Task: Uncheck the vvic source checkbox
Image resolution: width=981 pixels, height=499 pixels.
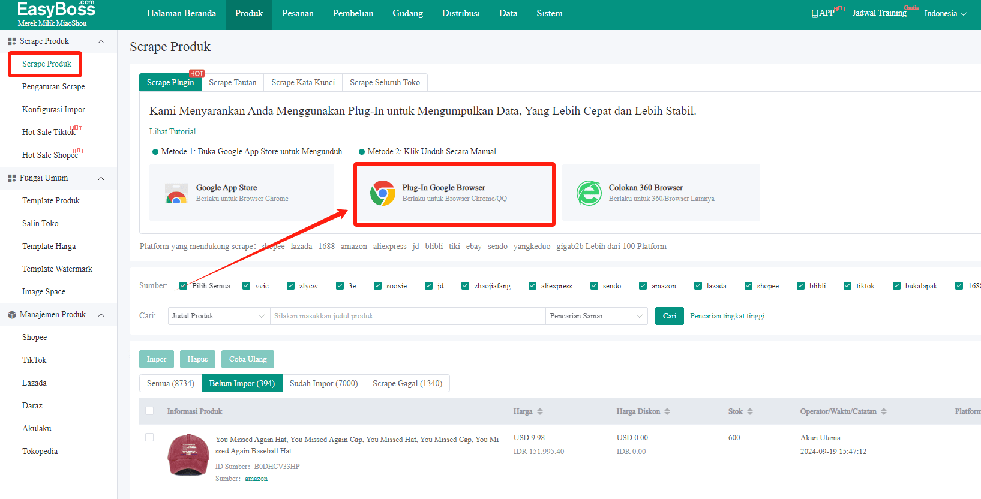Action: [x=246, y=286]
